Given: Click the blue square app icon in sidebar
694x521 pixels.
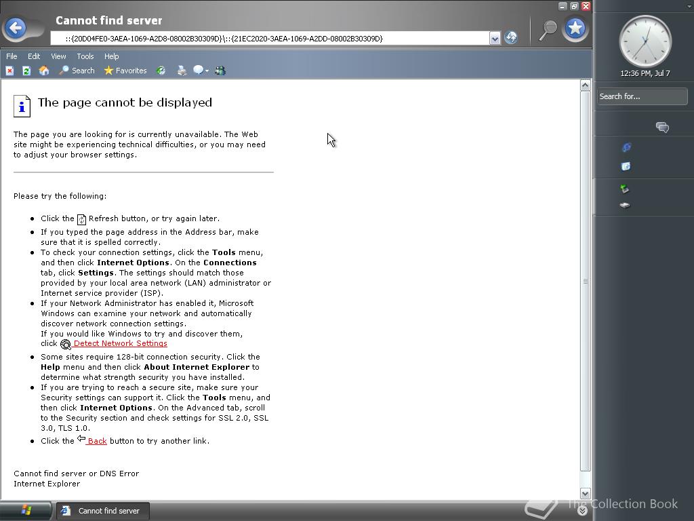Looking at the screenshot, I should [626, 167].
